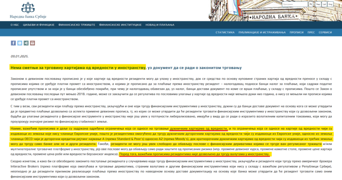
Task: Share article on Twitter
Action: point(20,43)
